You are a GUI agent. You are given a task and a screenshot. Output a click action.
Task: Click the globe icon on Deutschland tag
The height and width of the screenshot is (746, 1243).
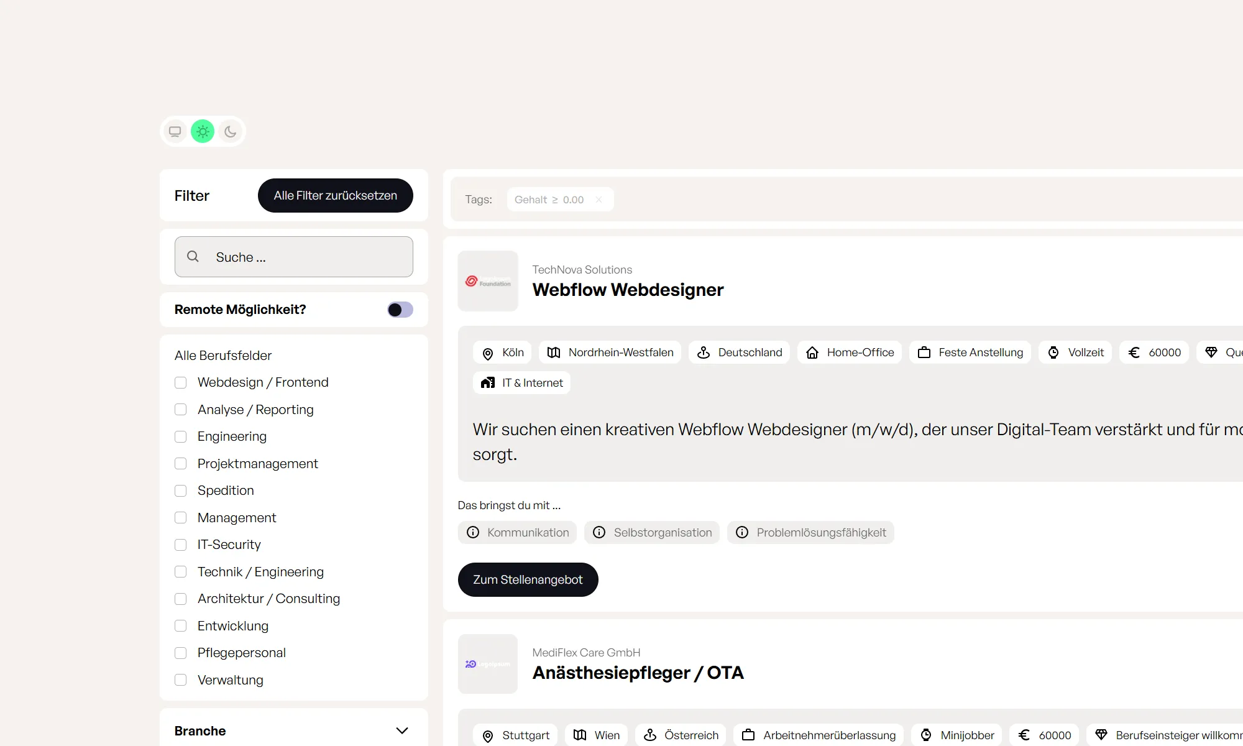[x=703, y=352]
